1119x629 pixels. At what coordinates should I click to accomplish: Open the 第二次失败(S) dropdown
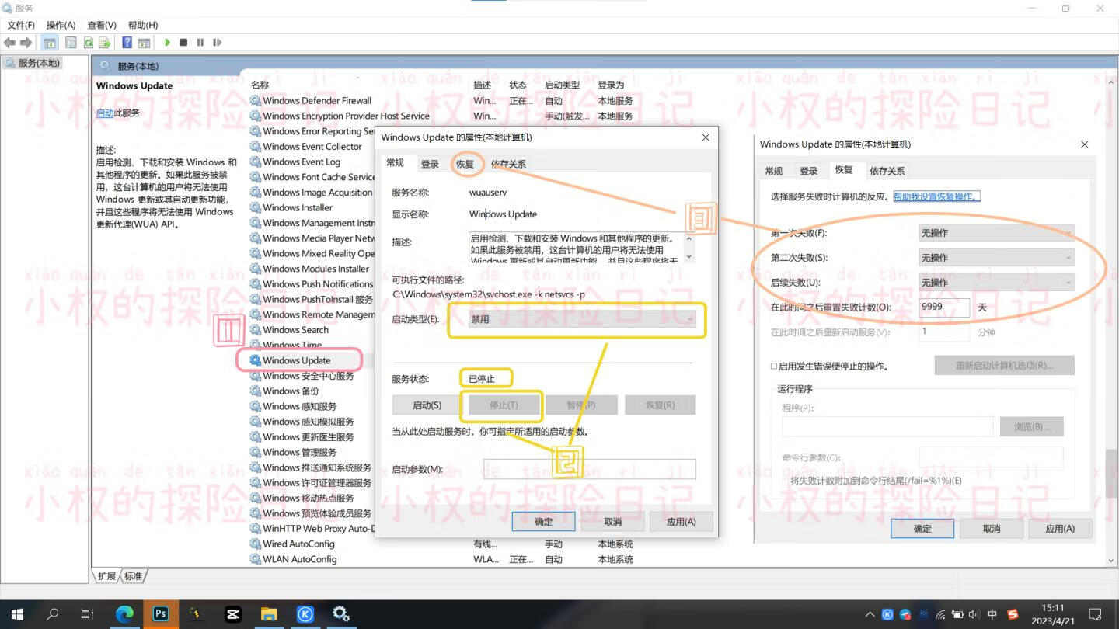(996, 258)
